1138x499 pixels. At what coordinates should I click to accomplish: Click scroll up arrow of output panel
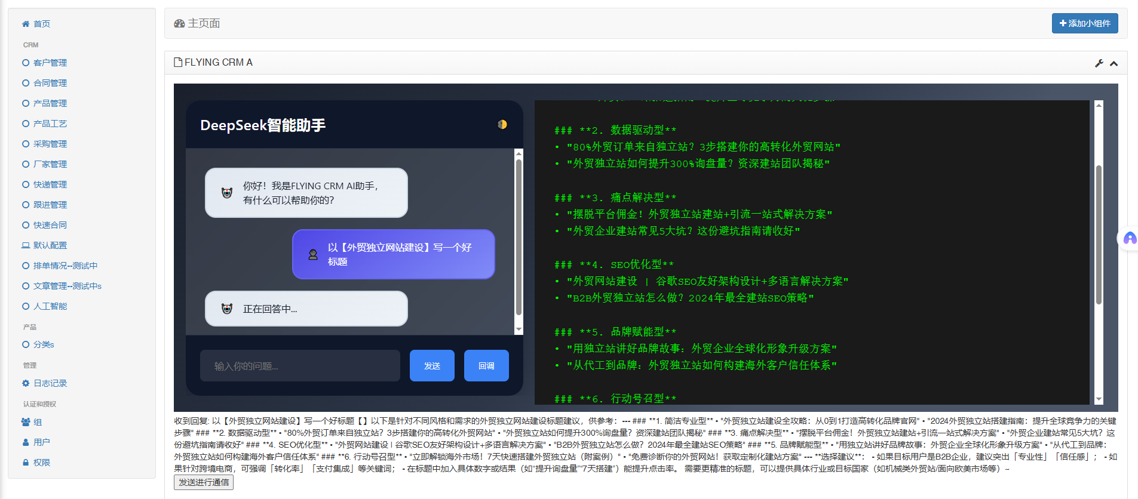pyautogui.click(x=1099, y=105)
